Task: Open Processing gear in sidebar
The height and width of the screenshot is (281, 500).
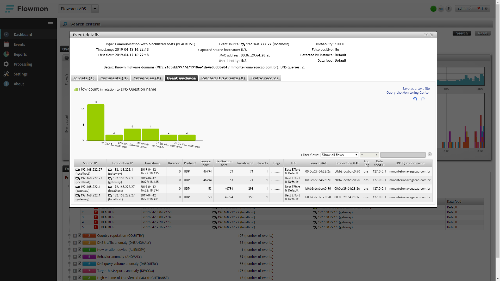Action: pyautogui.click(x=23, y=64)
